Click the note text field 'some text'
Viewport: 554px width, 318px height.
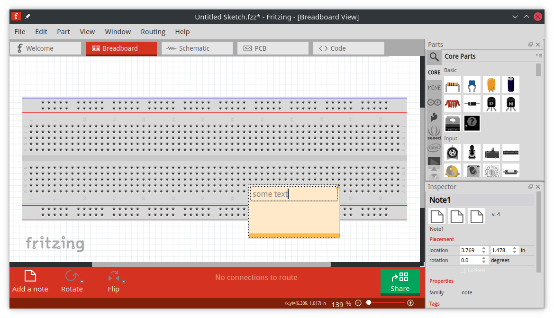coord(294,194)
